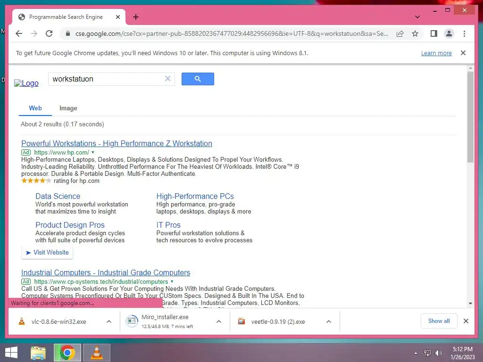
Task: Close the Programmable Search Engine tab
Action: point(117,17)
